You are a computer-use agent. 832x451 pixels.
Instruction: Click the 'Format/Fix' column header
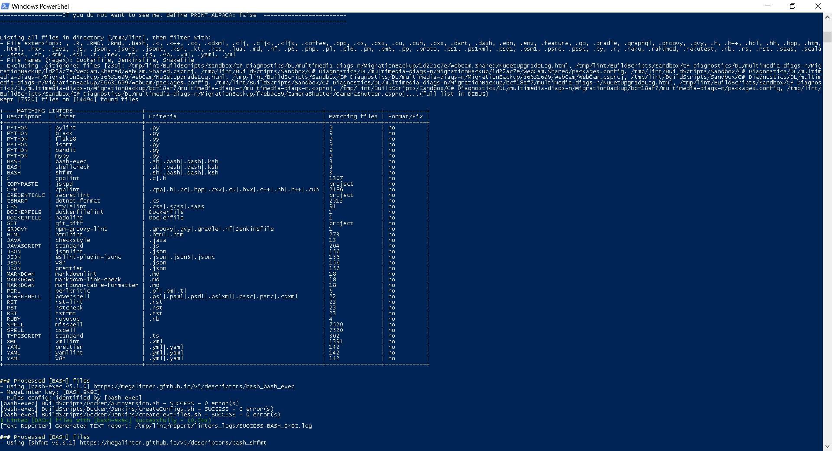(x=405, y=116)
